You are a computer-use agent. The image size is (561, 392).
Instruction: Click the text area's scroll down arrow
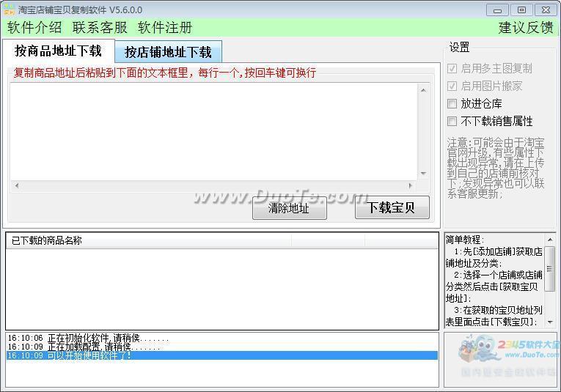(x=423, y=174)
